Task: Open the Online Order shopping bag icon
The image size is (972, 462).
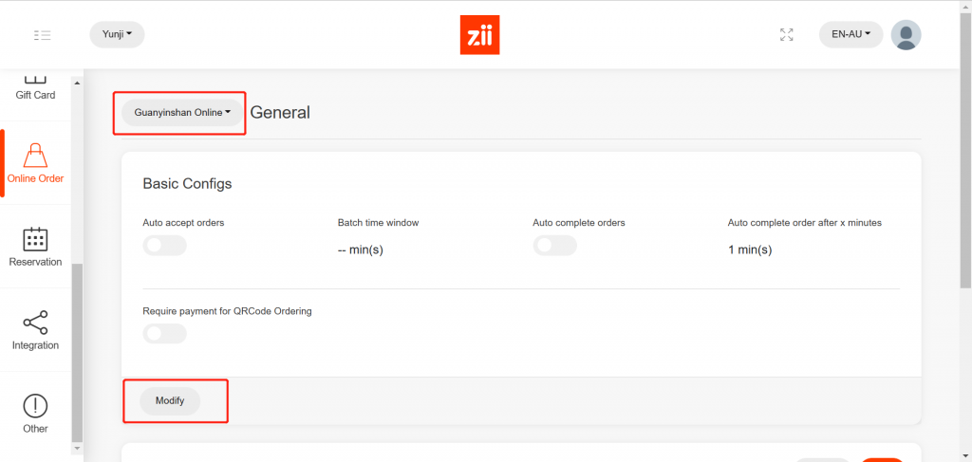Action: pyautogui.click(x=35, y=155)
